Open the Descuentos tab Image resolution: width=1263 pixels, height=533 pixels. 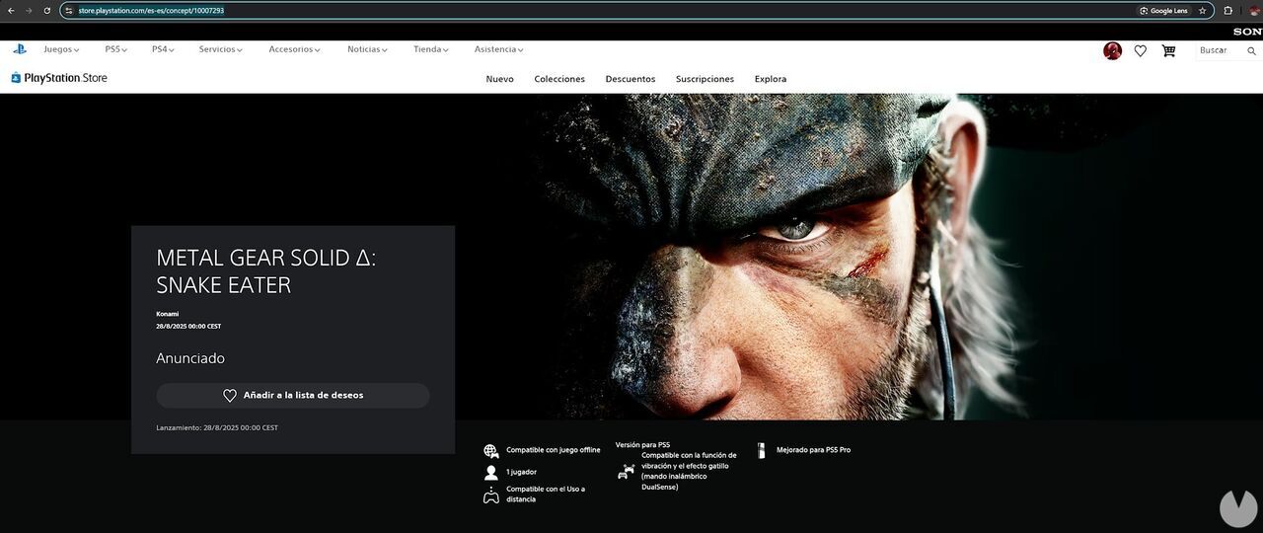631,79
